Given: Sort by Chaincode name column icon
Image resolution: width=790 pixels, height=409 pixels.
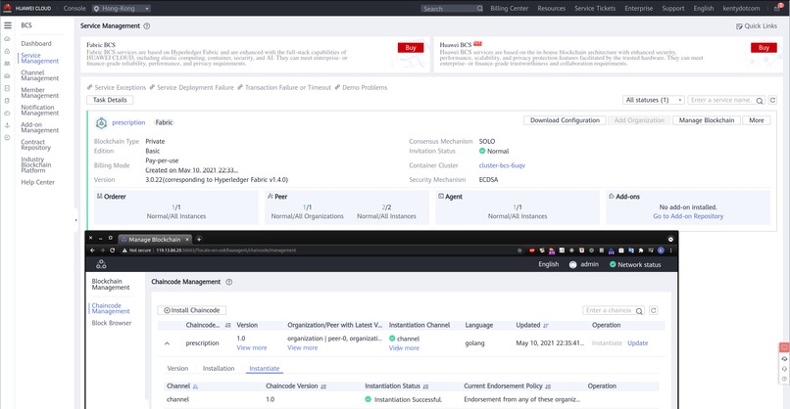Looking at the screenshot, I should [x=227, y=326].
